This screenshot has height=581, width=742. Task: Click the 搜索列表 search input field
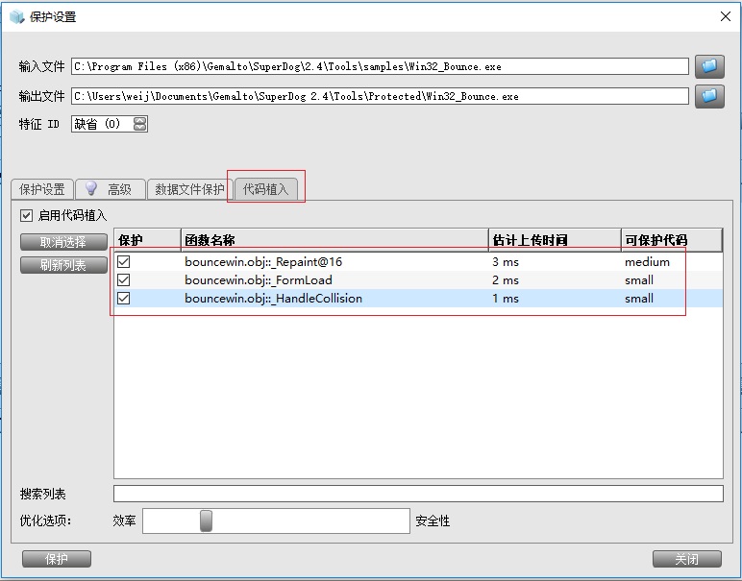click(418, 494)
